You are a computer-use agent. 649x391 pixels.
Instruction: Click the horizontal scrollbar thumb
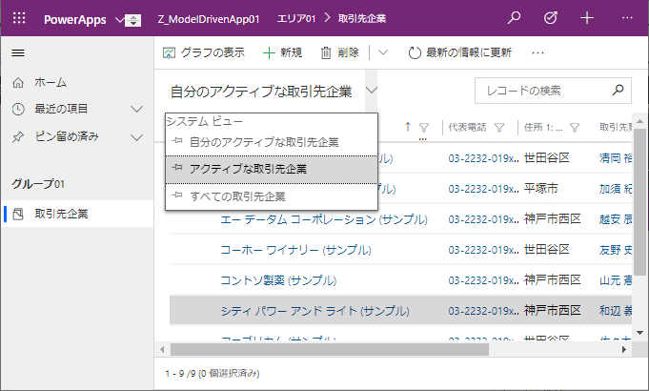point(330,350)
